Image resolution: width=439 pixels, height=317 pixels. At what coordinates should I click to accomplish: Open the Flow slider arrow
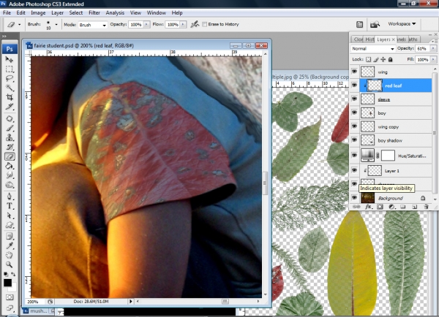[183, 25]
